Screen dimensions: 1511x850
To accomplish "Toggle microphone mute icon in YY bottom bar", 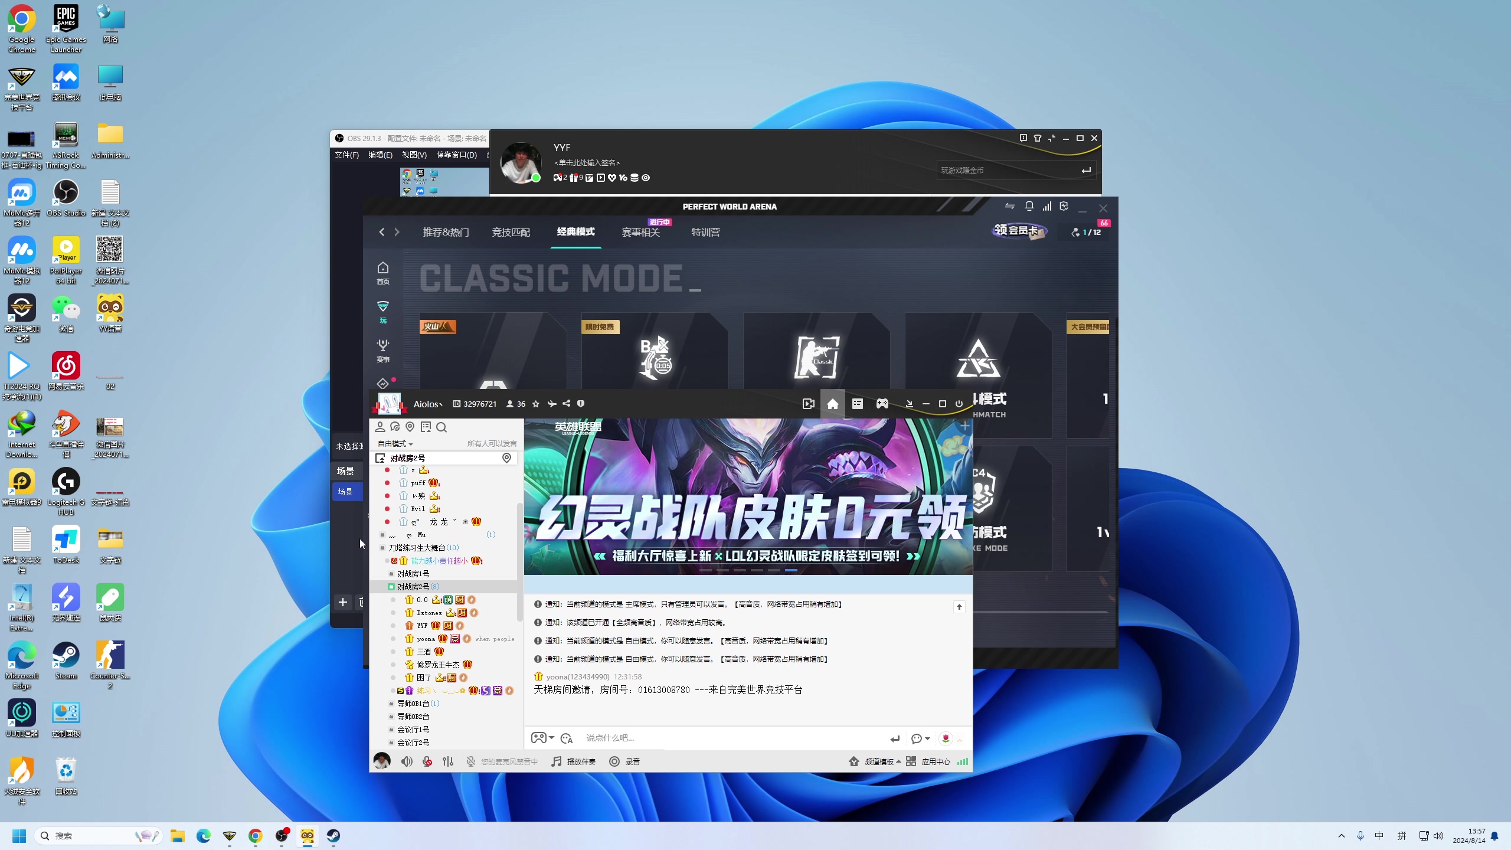I will coord(427,761).
